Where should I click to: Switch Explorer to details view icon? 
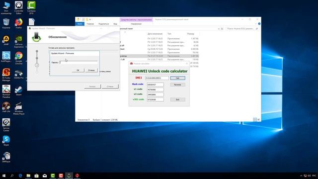pos(255,119)
